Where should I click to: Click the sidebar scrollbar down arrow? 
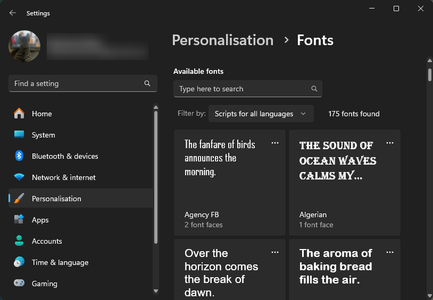[155, 290]
